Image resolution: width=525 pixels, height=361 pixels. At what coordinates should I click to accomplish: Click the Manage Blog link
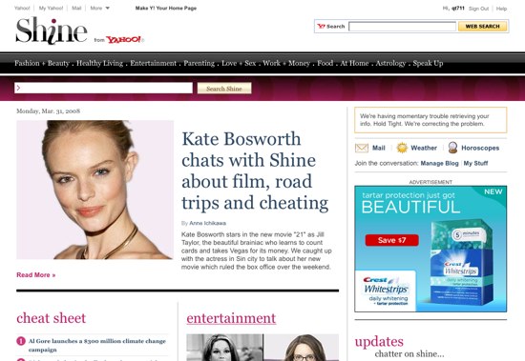point(439,163)
